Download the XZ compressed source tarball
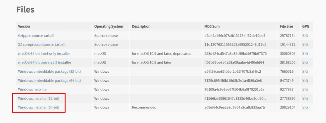326x123 pixels. tap(42, 44)
